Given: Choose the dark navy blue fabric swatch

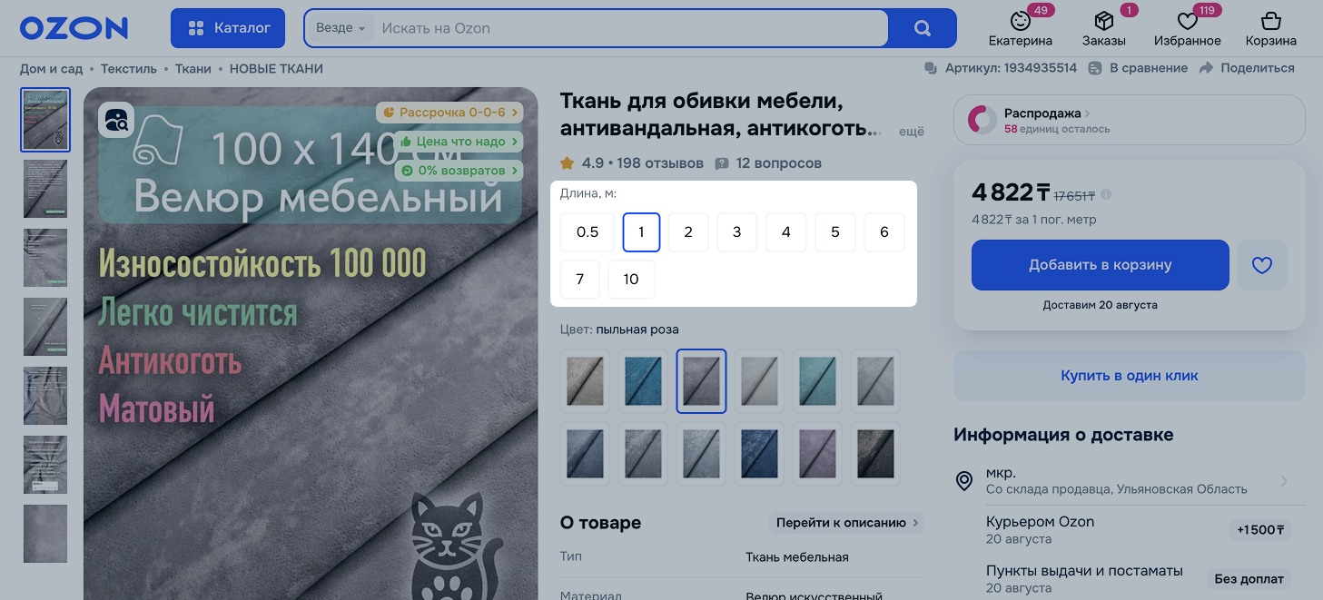Looking at the screenshot, I should [x=759, y=454].
